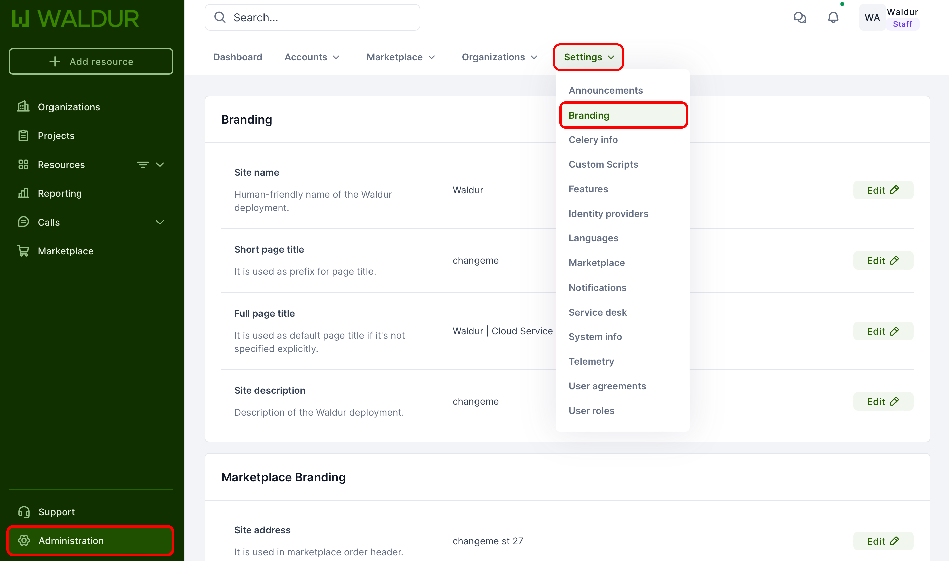
Task: Choose Features in the Settings menu
Action: (588, 189)
